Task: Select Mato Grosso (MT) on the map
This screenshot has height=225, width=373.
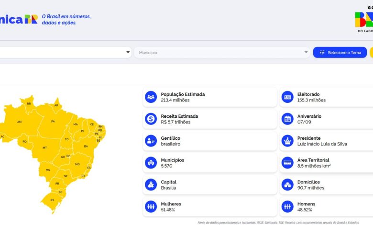Action: [x=45, y=147]
